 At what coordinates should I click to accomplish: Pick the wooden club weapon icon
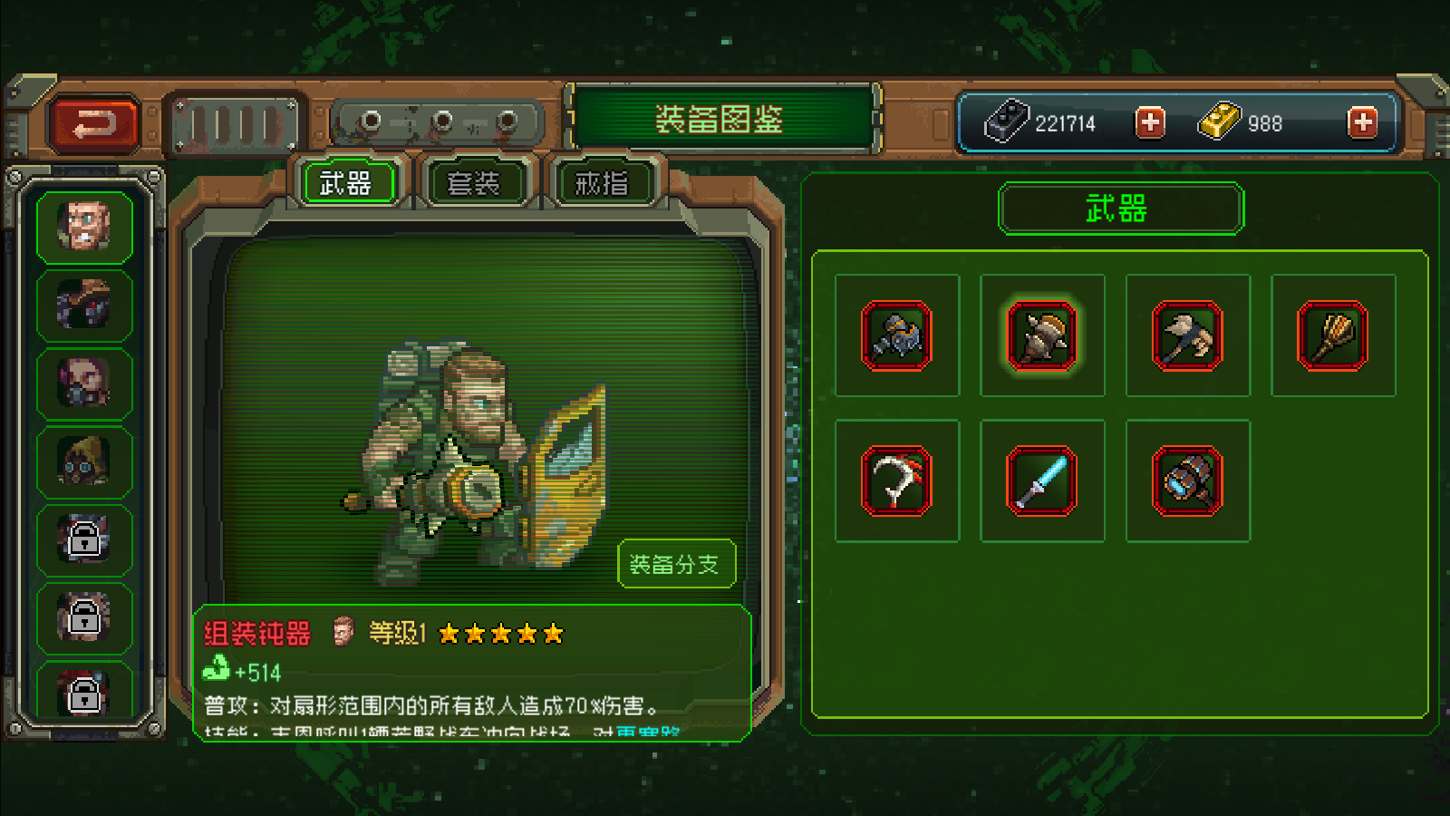1332,335
